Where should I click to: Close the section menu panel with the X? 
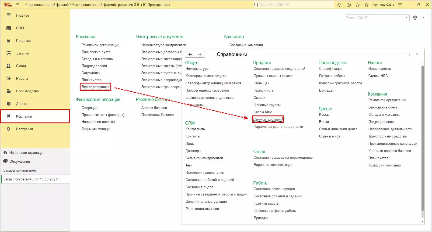(x=423, y=18)
